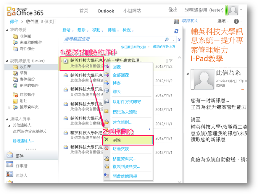Open the 移動 dropdown
The height and width of the screenshot is (194, 258).
pyautogui.click(x=98, y=30)
